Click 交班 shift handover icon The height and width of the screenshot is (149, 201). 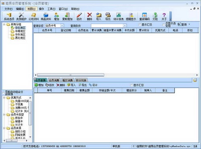click(x=155, y=16)
